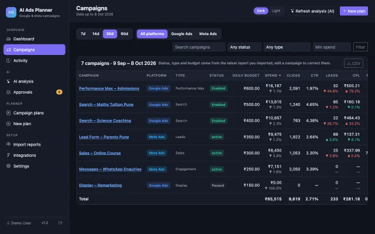This screenshot has width=375, height=234.
Task: Click the Leads column header
Action: (332, 75)
